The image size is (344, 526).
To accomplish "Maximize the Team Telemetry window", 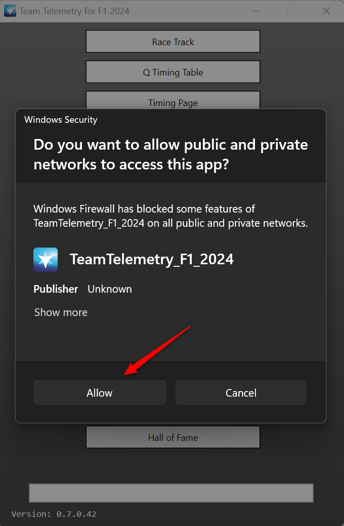I will point(290,11).
